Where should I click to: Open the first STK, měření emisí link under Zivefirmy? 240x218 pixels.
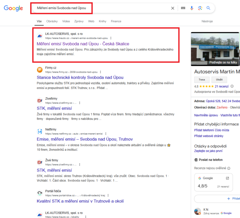[x=54, y=108]
